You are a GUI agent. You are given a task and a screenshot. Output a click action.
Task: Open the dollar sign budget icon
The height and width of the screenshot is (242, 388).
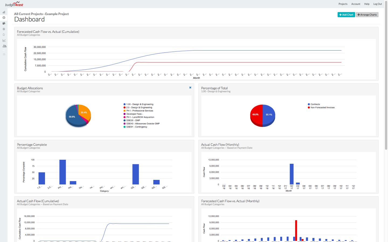click(x=4, y=29)
